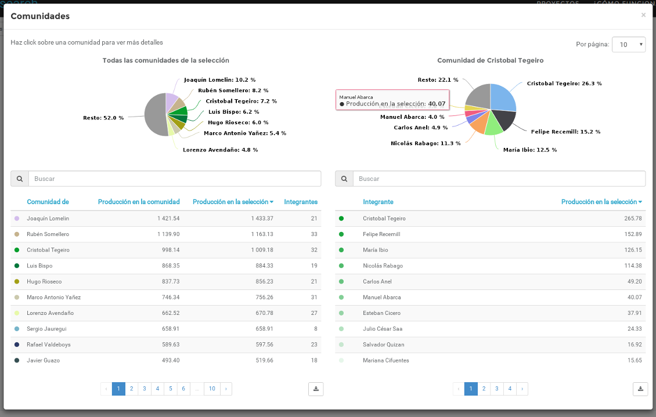Viewport: 656px width, 417px height.
Task: Sort communities by Producción en la selección
Action: click(x=233, y=202)
